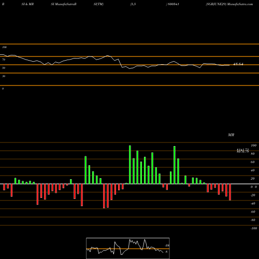Select the MR heading above the histogram
The image size is (259, 259).
(231, 135)
